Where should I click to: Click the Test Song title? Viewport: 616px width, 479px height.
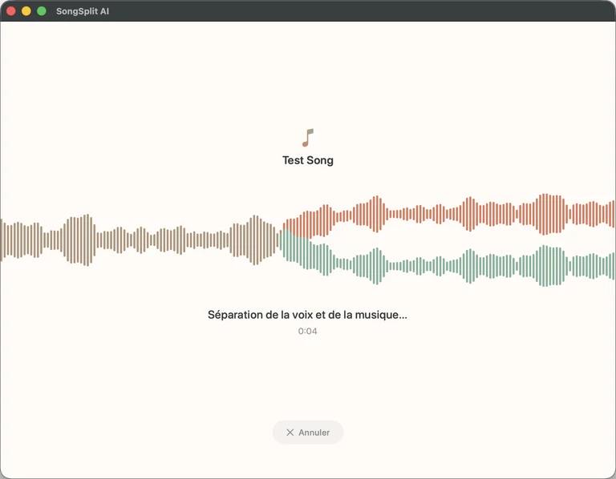[308, 160]
